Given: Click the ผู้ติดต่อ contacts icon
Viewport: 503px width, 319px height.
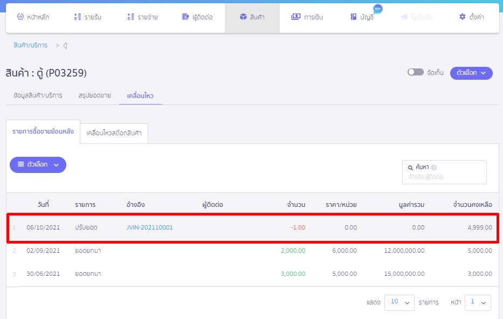Looking at the screenshot, I should tap(185, 17).
